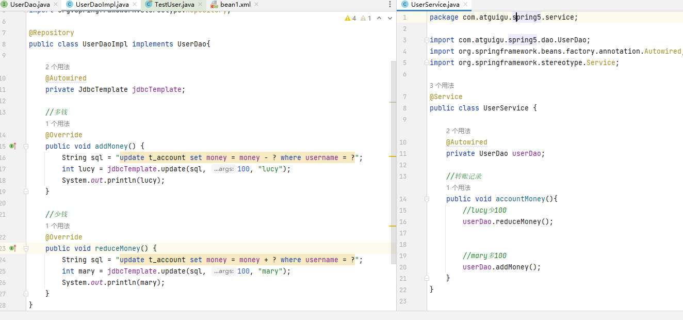Switch to the bean1.xml tab

click(236, 4)
